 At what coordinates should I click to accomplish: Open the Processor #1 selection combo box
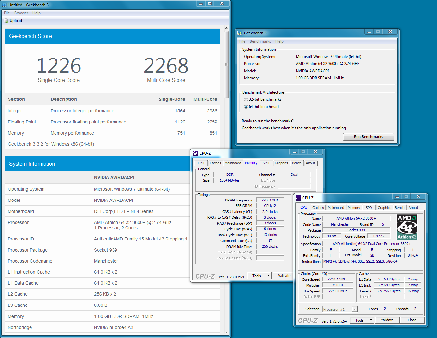(x=340, y=309)
